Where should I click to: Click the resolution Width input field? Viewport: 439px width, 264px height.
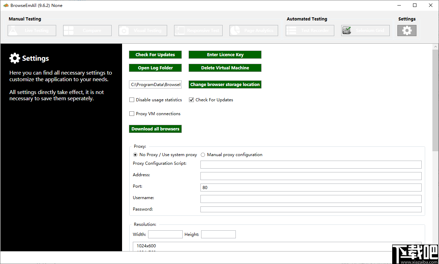coord(165,235)
